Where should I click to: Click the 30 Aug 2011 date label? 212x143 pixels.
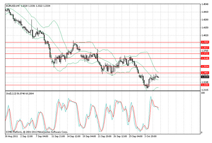tap(12, 135)
